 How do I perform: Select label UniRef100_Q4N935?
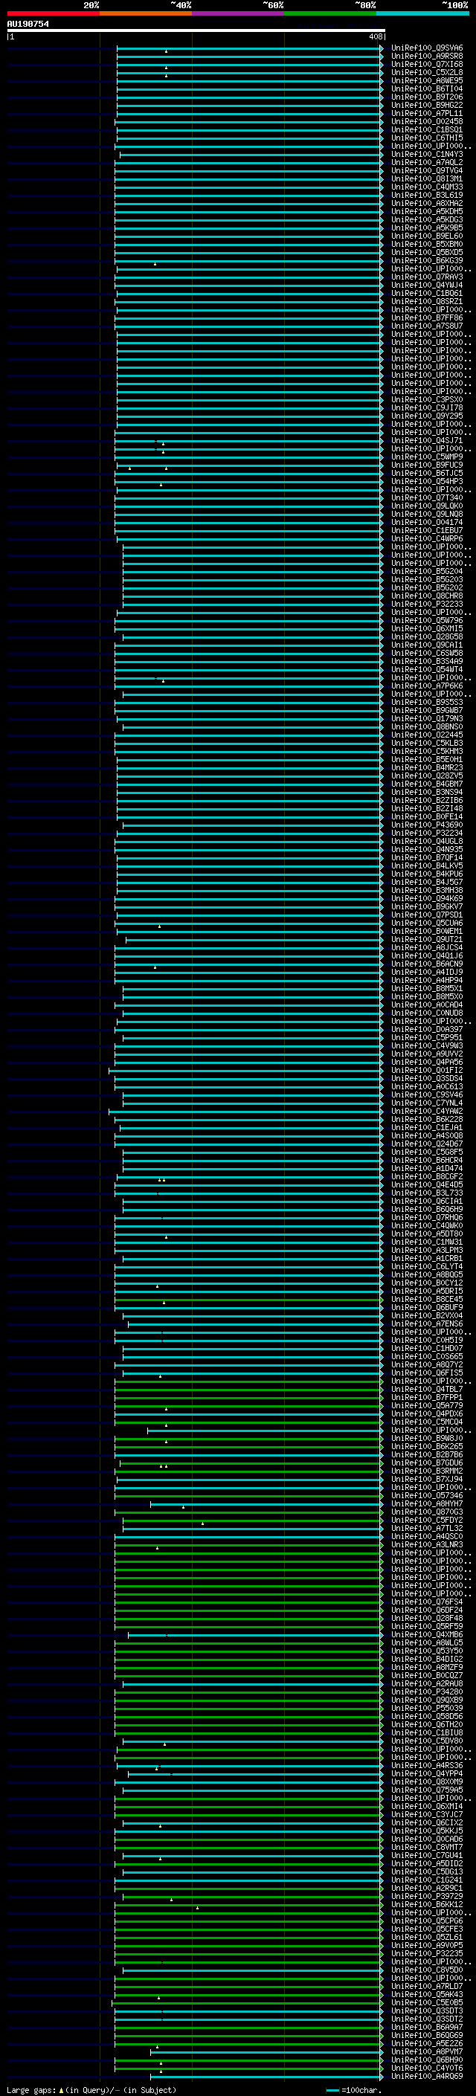(426, 848)
